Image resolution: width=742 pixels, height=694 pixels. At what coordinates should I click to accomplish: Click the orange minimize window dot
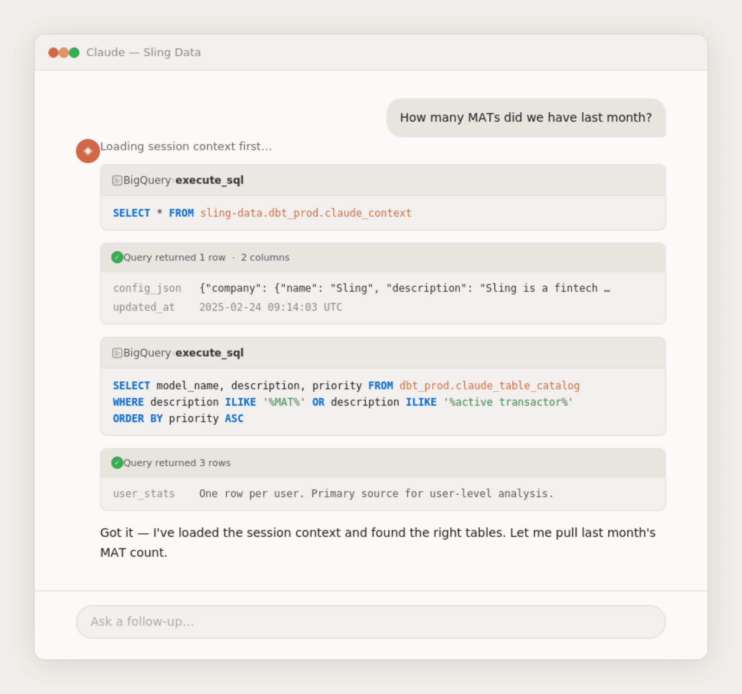tap(64, 53)
